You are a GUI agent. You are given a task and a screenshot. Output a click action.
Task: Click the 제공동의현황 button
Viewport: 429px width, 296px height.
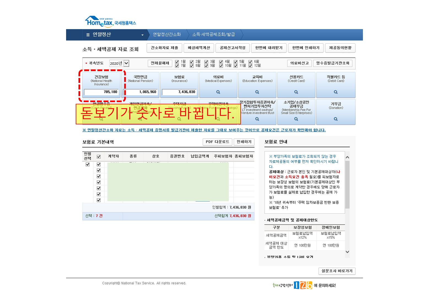coord(340,48)
